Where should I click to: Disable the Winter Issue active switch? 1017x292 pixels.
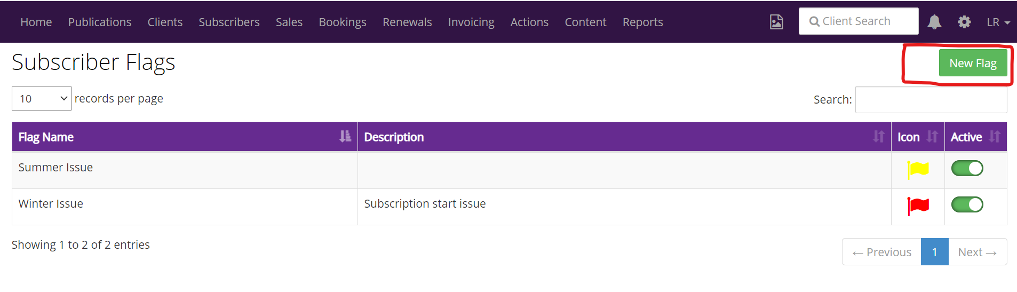tap(967, 205)
